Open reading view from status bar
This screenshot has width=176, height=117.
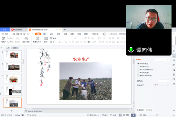[128, 115]
